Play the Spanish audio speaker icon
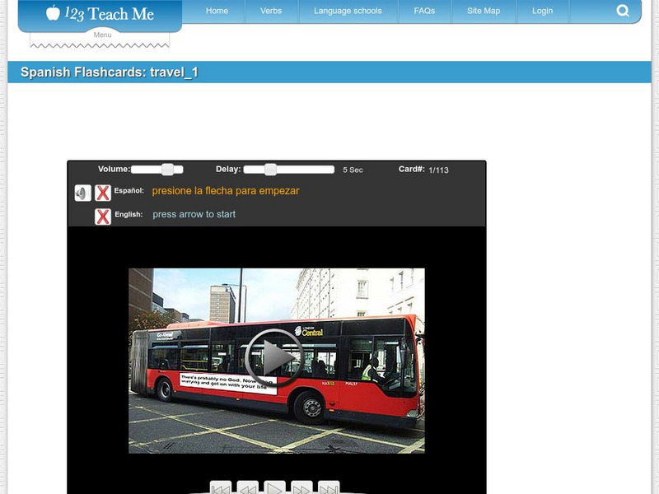The height and width of the screenshot is (494, 659). click(83, 193)
